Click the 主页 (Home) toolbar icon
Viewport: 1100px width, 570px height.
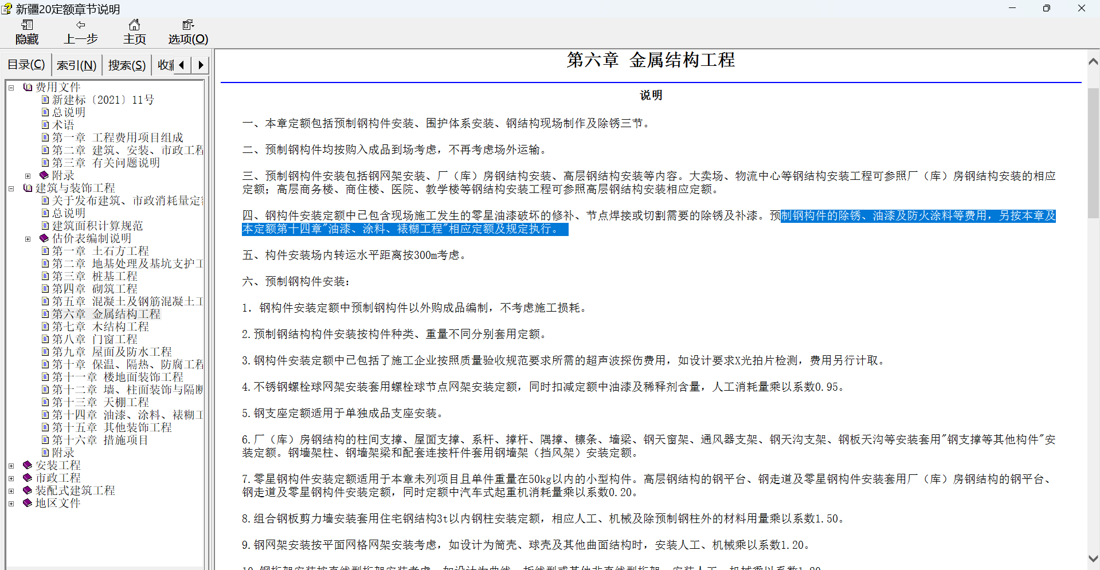(135, 32)
